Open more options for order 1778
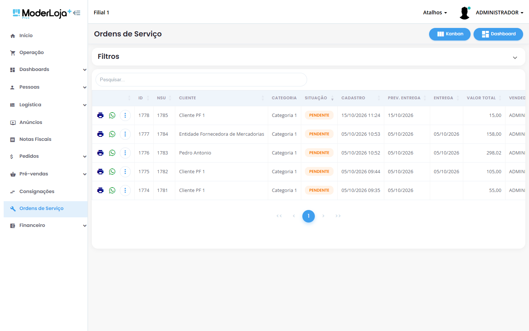529x331 pixels. pos(125,115)
